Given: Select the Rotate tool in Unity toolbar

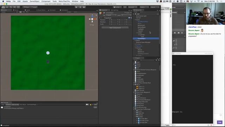Looking at the screenshot, I should coord(11,7).
